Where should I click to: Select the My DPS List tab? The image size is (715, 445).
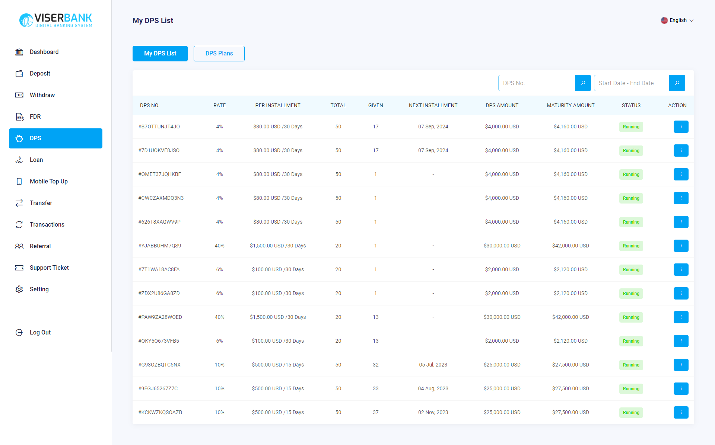pos(160,54)
